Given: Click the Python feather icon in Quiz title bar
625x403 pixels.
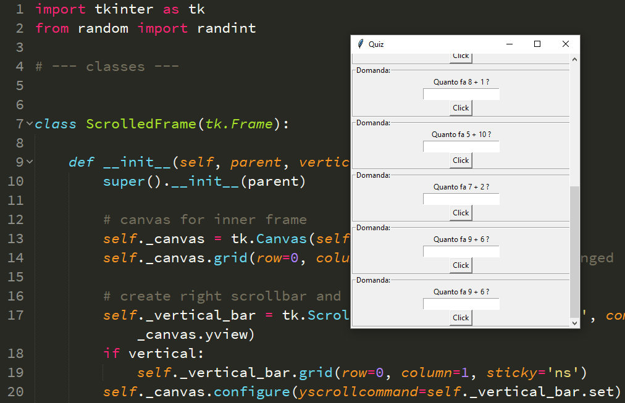Looking at the screenshot, I should [x=360, y=44].
